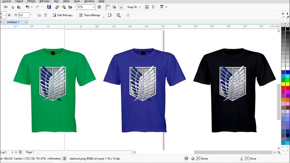Click the Full-screen preview icon
Screen dimensions: 290x163
pyautogui.click(x=99, y=7)
